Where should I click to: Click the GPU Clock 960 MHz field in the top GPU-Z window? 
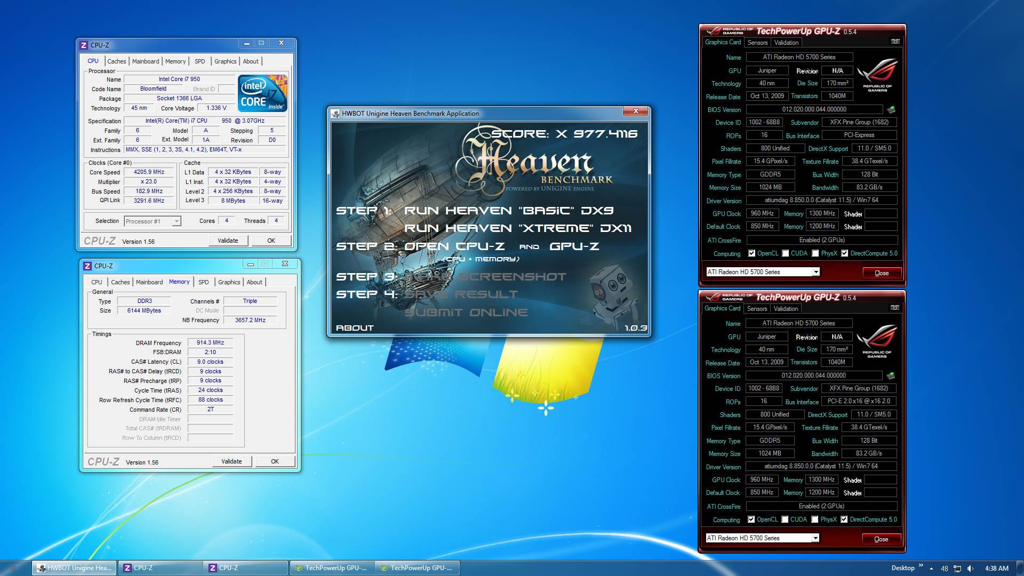762,213
